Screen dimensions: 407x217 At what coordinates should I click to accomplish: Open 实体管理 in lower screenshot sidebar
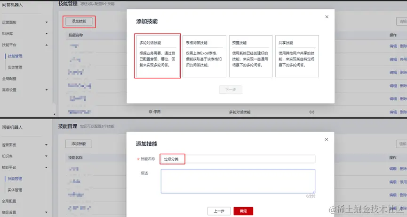click(15, 190)
